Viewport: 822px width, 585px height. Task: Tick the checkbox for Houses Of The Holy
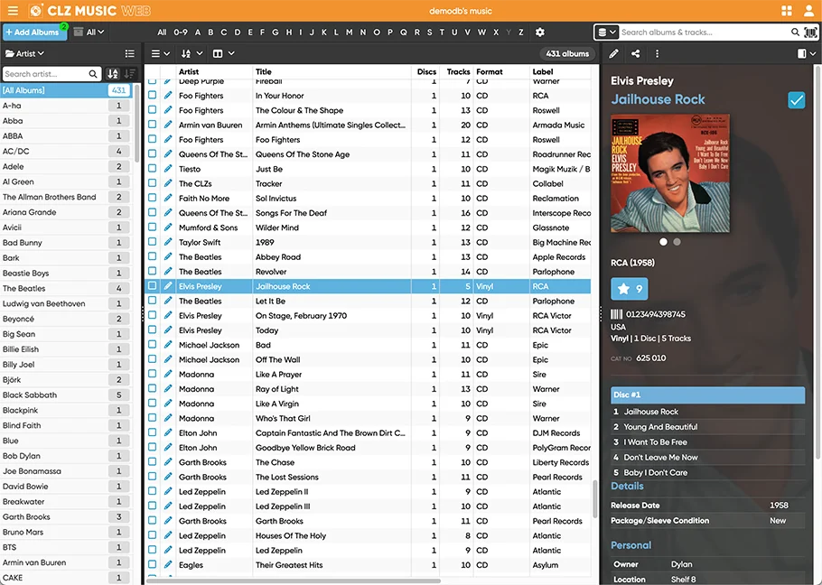pyautogui.click(x=152, y=535)
